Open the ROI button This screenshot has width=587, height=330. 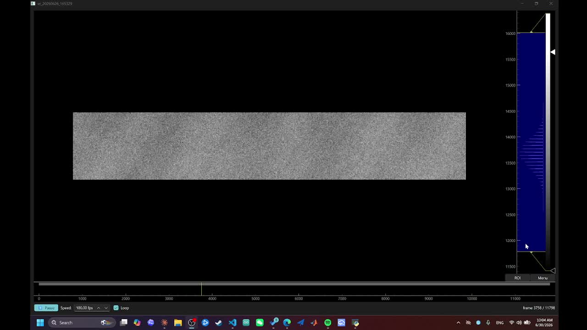pyautogui.click(x=517, y=278)
